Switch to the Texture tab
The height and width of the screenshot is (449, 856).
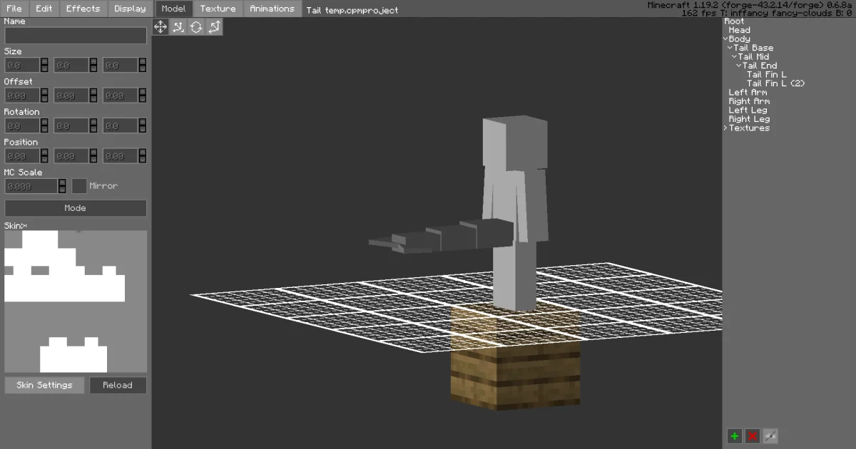(x=218, y=9)
